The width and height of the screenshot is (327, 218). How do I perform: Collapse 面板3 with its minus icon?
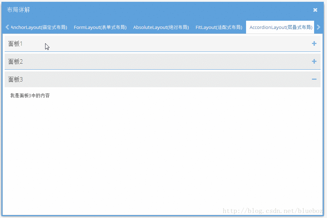[314, 79]
